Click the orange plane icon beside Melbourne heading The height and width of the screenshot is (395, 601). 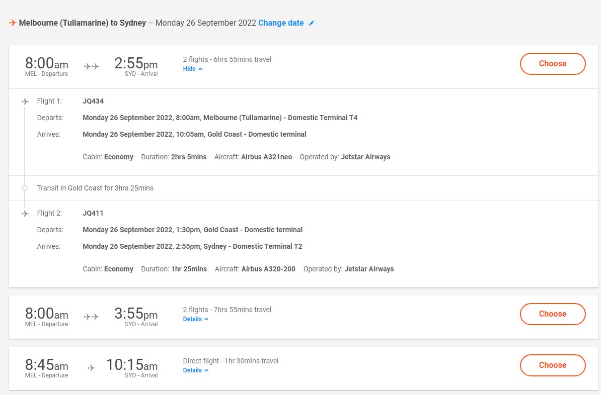[13, 23]
